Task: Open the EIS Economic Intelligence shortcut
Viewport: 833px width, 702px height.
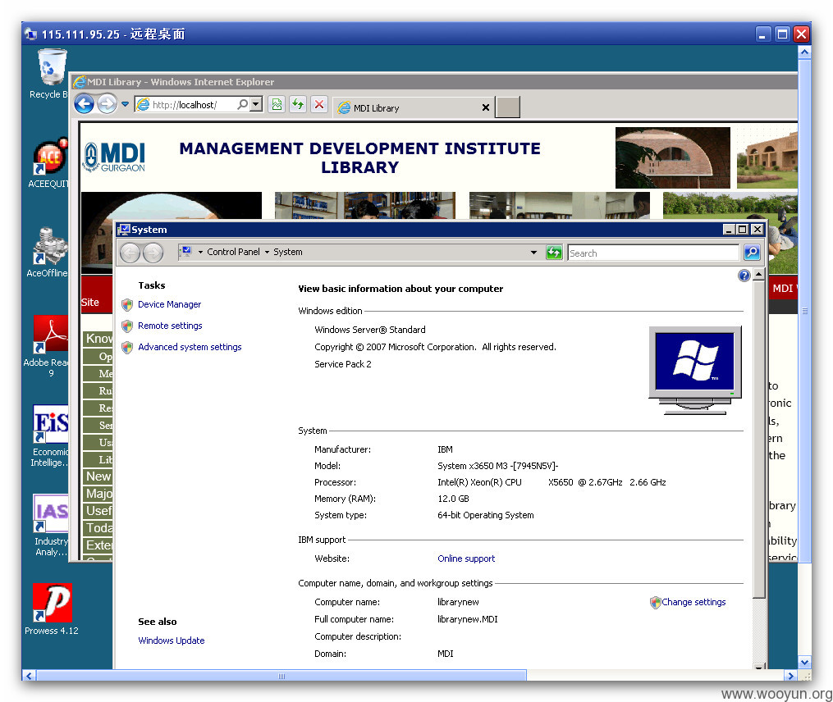Action: coord(50,435)
